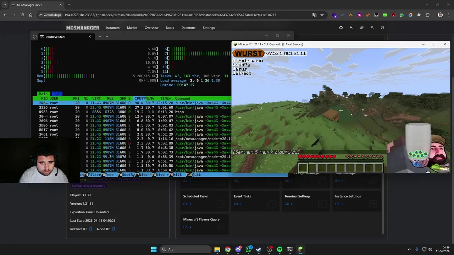This screenshot has height=255, width=454.
Task: Click the Windows taskbar search box
Action: (x=185, y=249)
